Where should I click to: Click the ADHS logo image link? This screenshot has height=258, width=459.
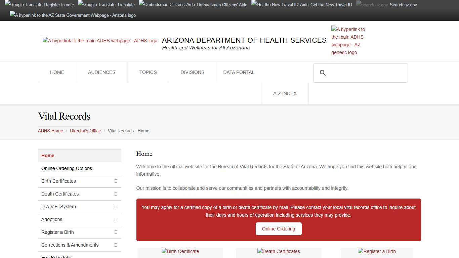point(100,41)
